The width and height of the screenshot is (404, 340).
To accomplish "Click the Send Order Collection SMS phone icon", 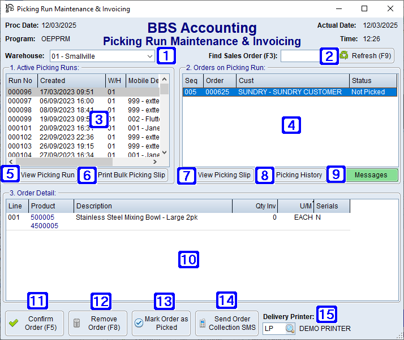I will pyautogui.click(x=202, y=323).
